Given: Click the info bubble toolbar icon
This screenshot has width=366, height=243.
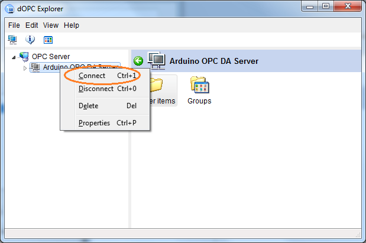Looking at the screenshot, I should pyautogui.click(x=30, y=40).
